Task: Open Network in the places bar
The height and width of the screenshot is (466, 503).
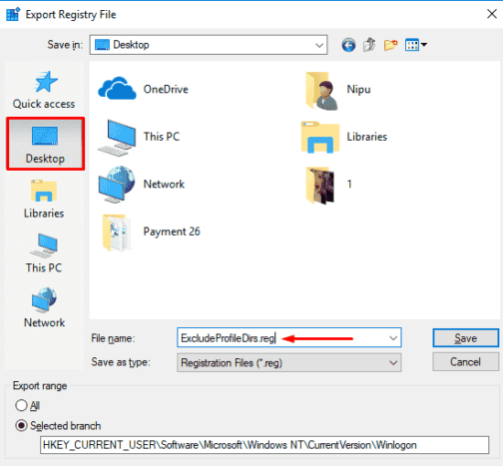Action: [x=44, y=307]
